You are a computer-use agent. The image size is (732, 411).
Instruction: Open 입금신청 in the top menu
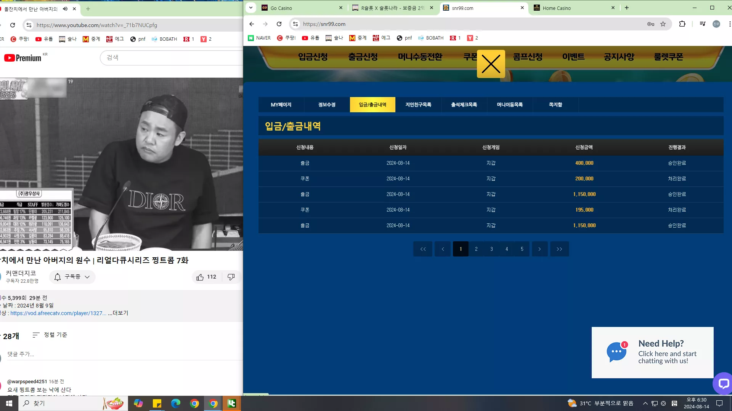[313, 57]
